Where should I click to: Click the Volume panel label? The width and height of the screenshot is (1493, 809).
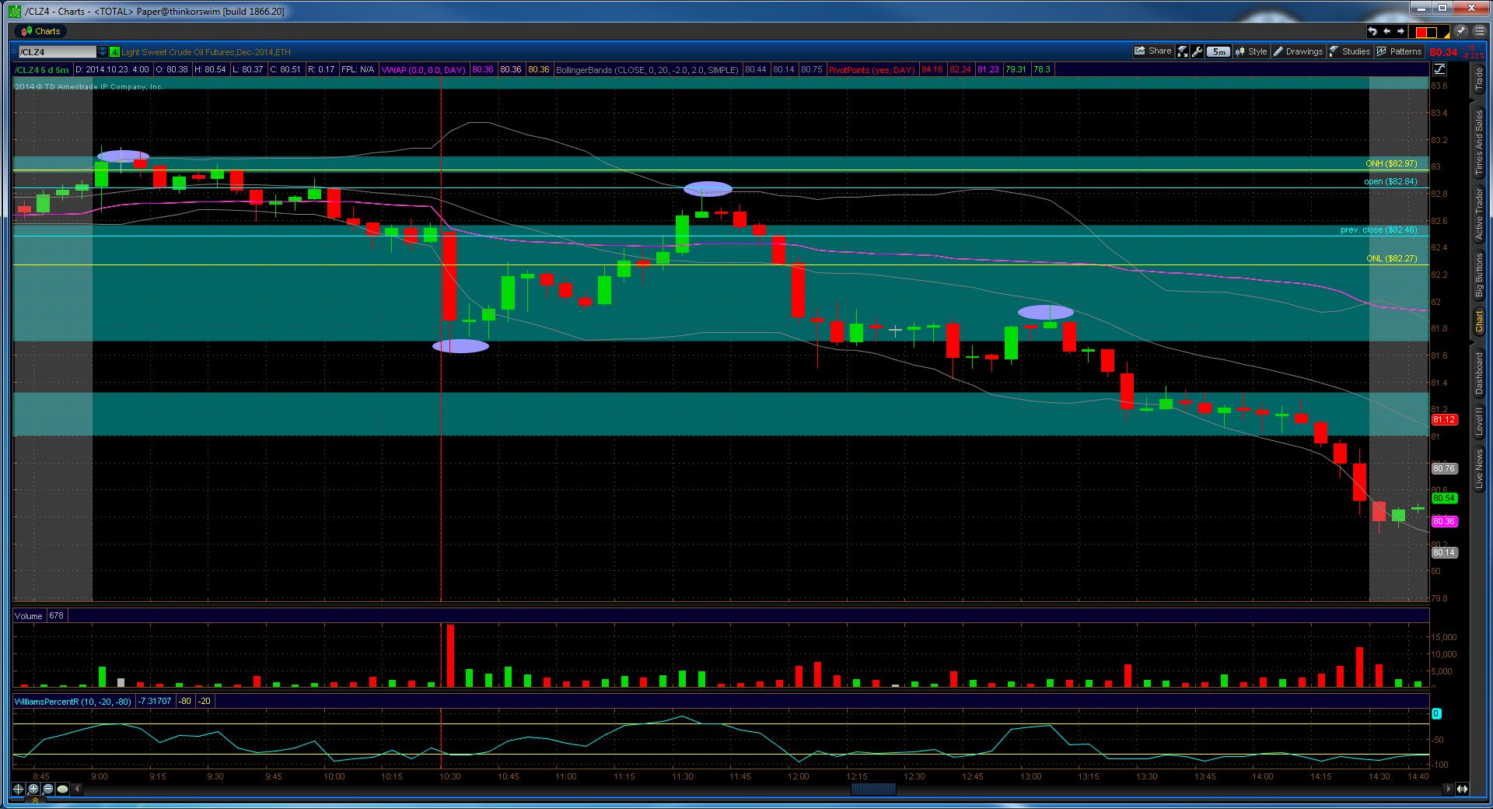[29, 616]
